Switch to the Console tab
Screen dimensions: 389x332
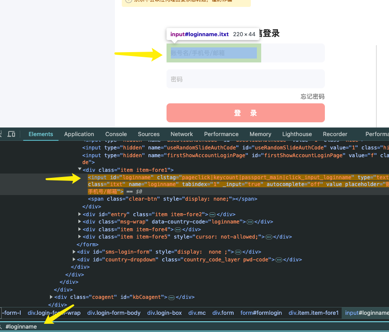coord(116,134)
